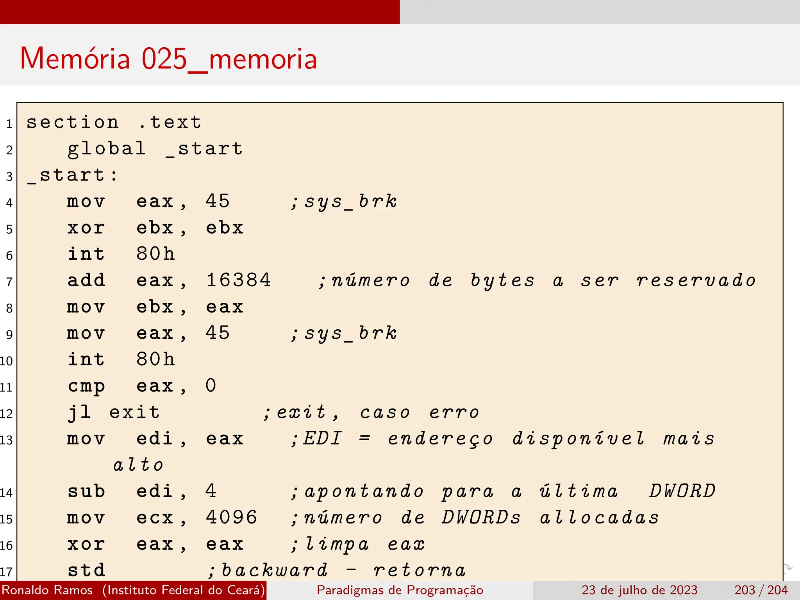Click the comment ";número de bytes a ser reservado"
This screenshot has width=800, height=600.
pyautogui.click(x=537, y=281)
